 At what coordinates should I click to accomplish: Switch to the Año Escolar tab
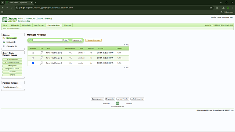coord(39,25)
